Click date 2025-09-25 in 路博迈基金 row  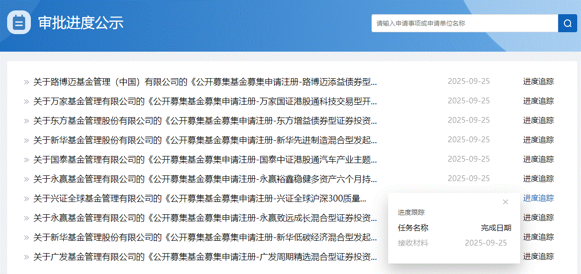(468, 81)
